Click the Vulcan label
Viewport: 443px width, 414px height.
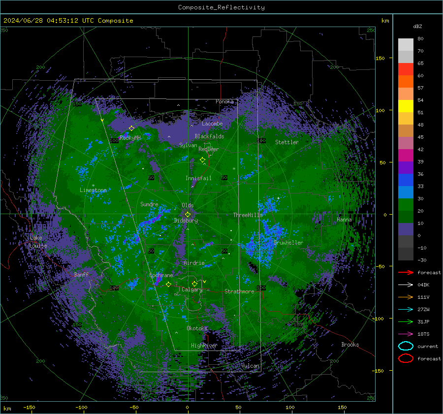250,366
